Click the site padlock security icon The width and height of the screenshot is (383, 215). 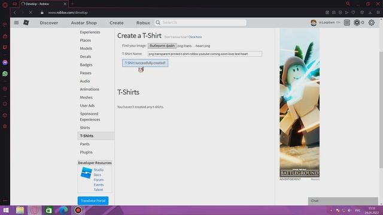pyautogui.click(x=42, y=13)
